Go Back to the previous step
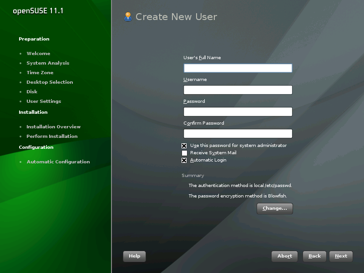 (314, 256)
